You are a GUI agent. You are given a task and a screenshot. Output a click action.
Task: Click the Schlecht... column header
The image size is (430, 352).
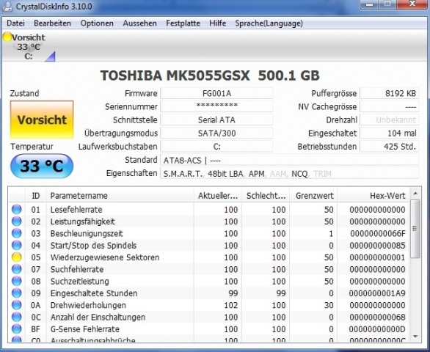click(x=266, y=196)
